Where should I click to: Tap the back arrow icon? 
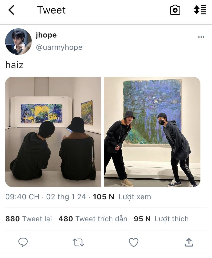tap(11, 10)
